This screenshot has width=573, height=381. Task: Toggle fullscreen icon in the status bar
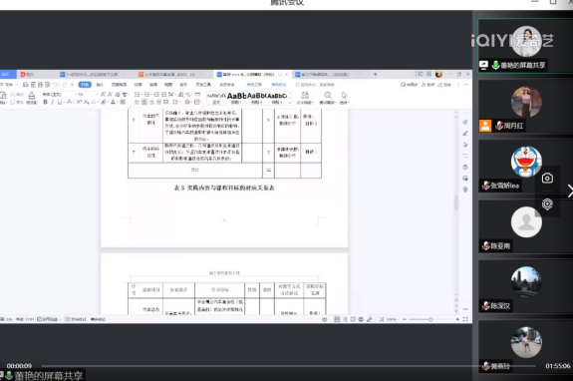pos(465,319)
